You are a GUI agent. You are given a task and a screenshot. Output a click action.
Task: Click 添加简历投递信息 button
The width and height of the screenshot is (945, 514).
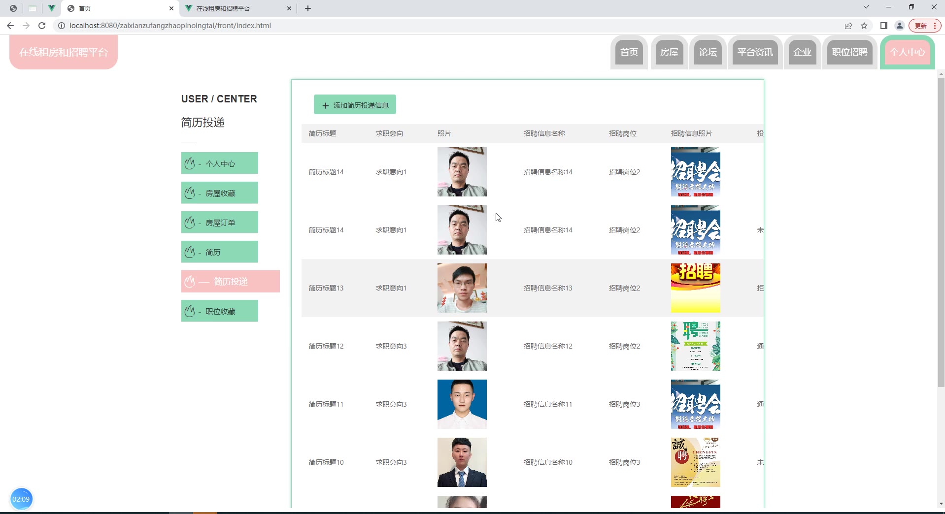click(x=355, y=104)
